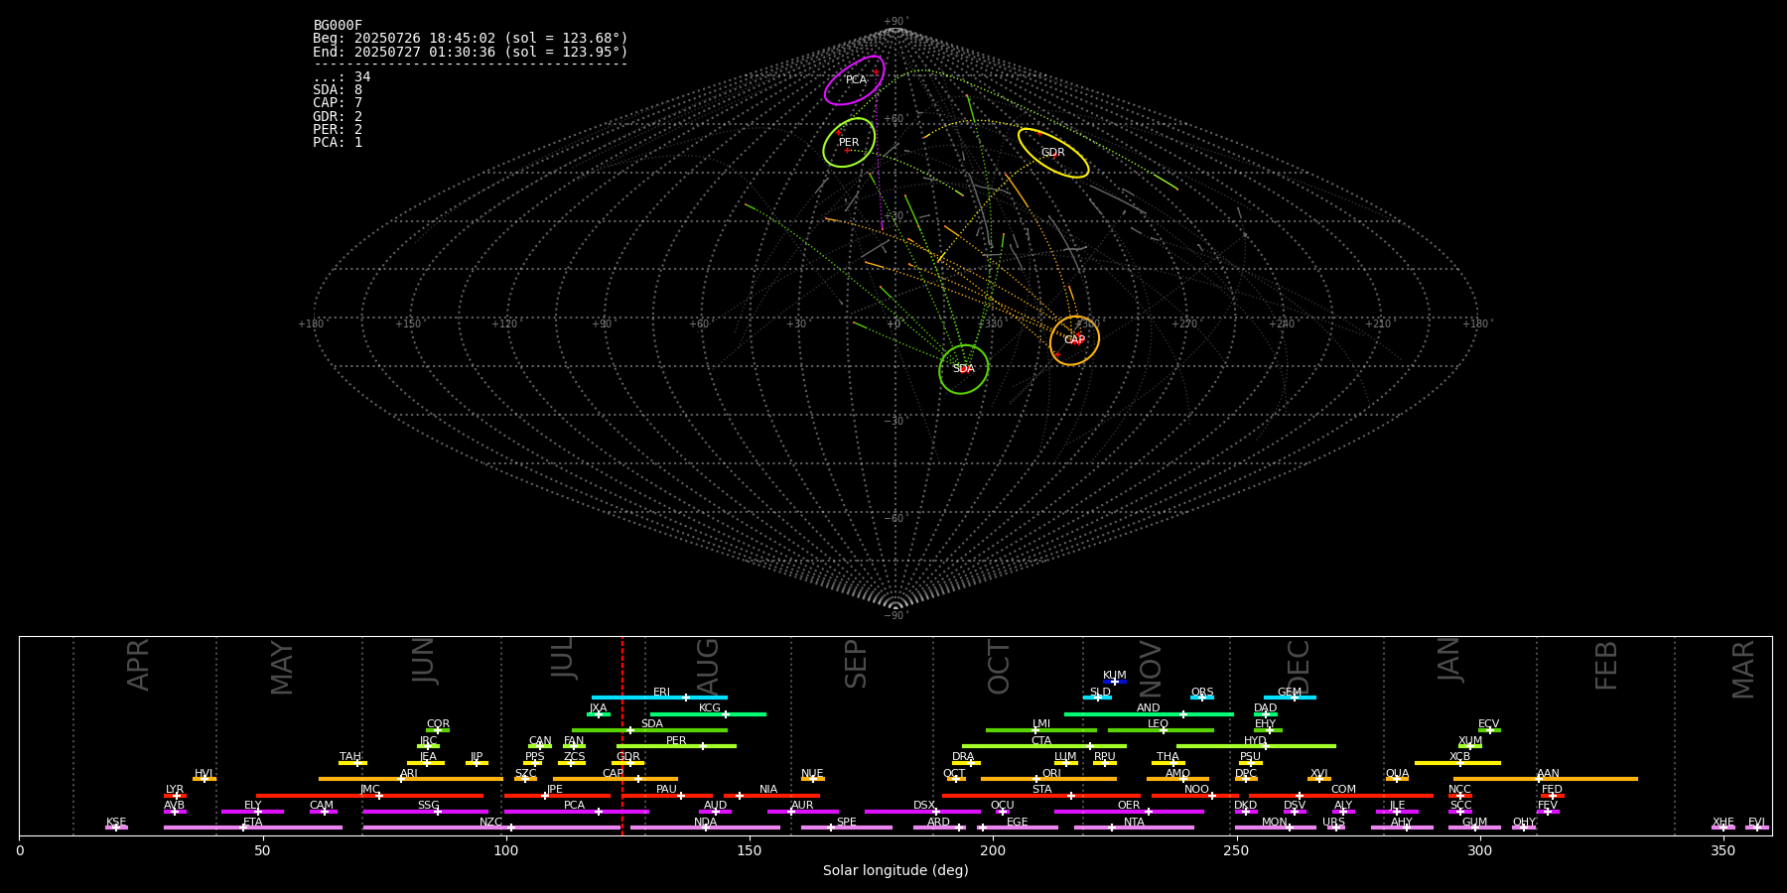This screenshot has height=893, width=1787.
Task: Select the HYD shower activity bar
Action: click(1256, 746)
